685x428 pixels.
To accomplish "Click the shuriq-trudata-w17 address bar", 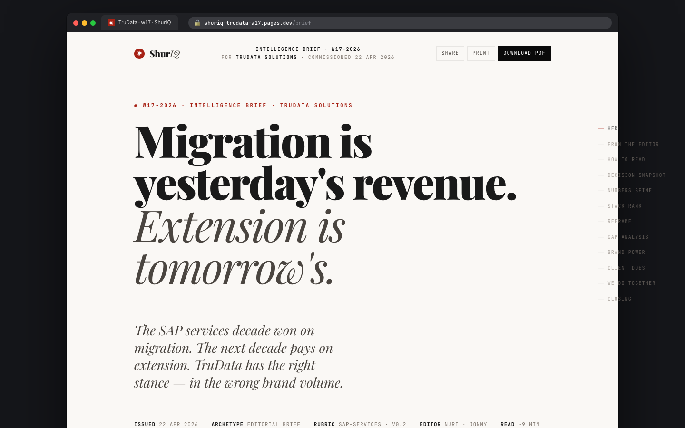I will (257, 23).
